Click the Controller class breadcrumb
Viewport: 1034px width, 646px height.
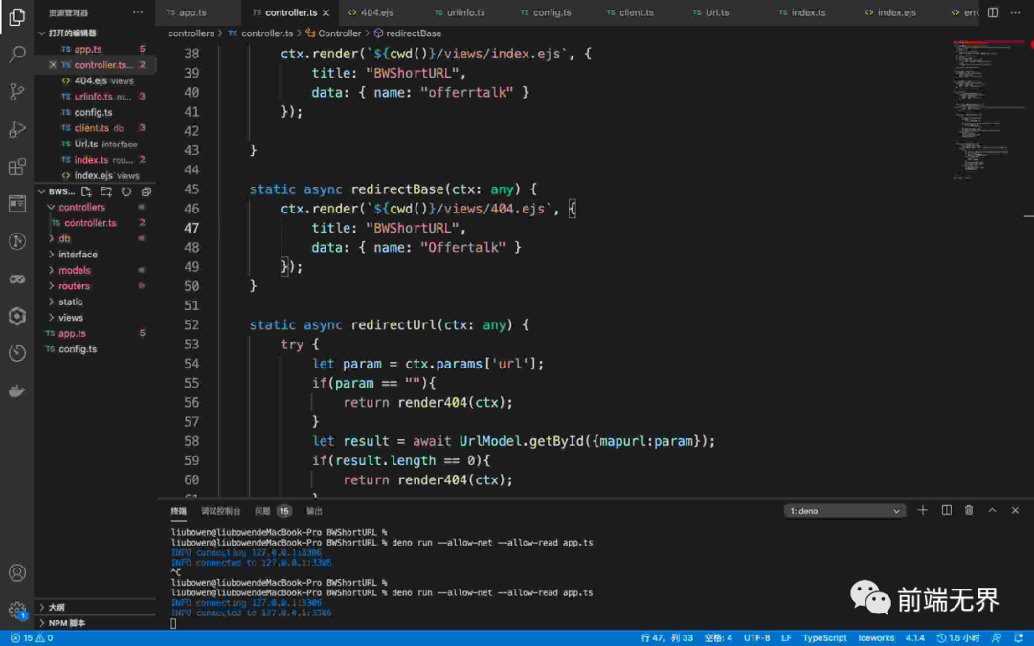point(333,33)
